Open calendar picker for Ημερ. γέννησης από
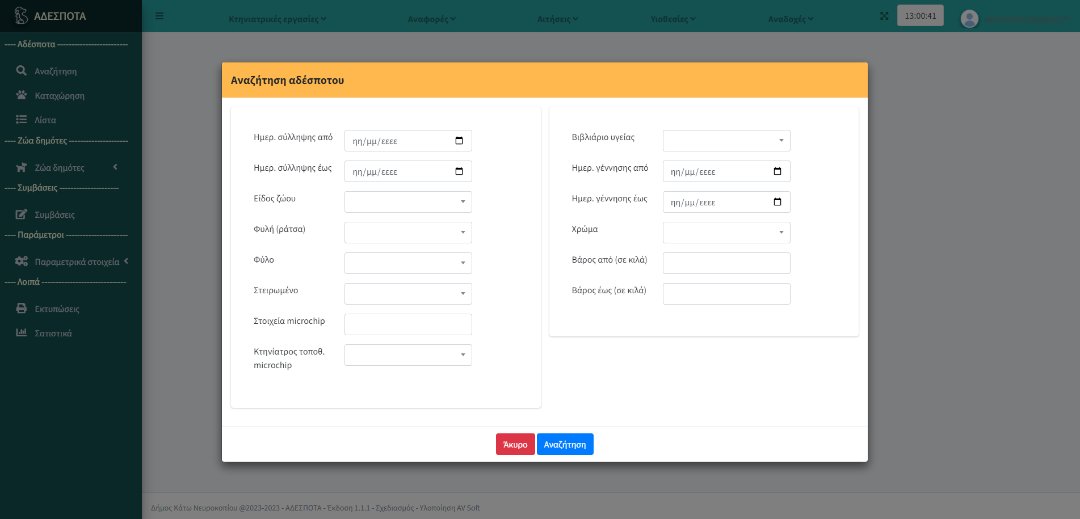 coord(778,171)
